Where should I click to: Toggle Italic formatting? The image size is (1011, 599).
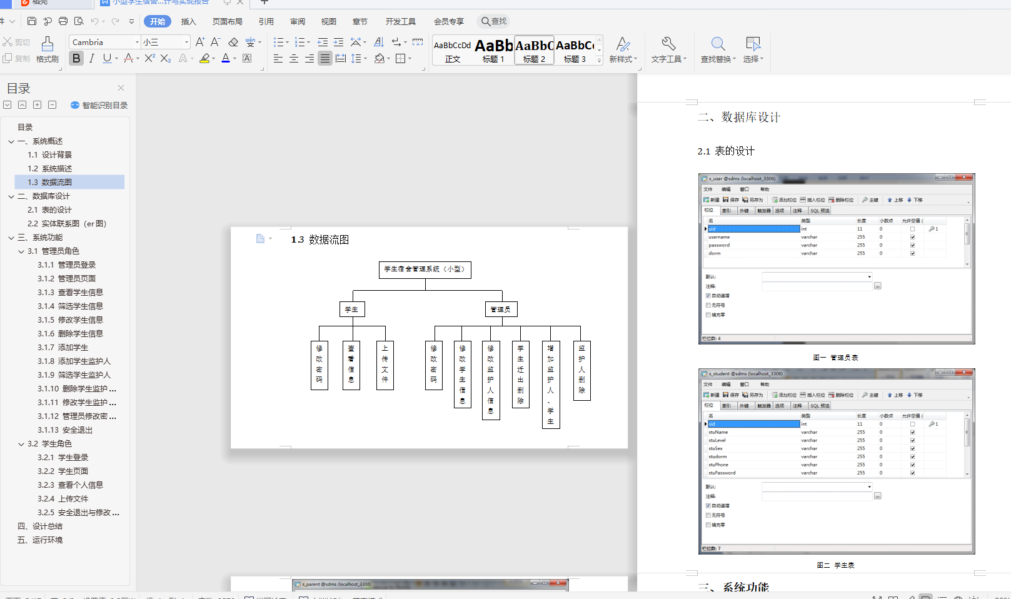[92, 58]
